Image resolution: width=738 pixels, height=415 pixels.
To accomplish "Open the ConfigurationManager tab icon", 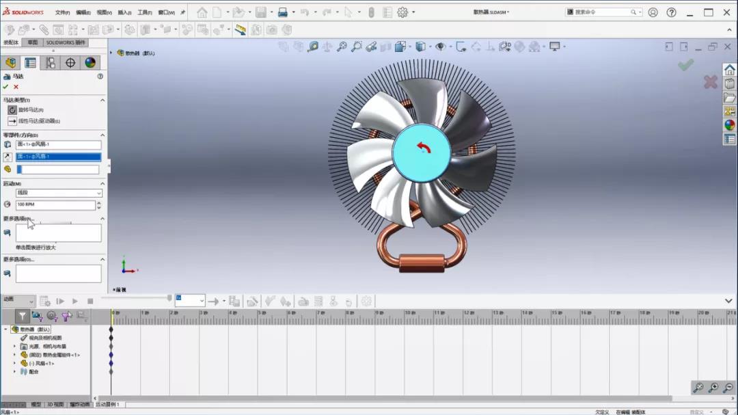I will pos(51,63).
